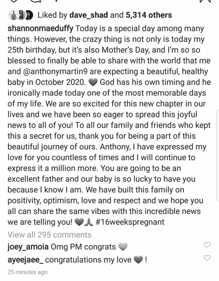219x281 pixels.
Task: View all 295 comments
Action: [x=49, y=235]
